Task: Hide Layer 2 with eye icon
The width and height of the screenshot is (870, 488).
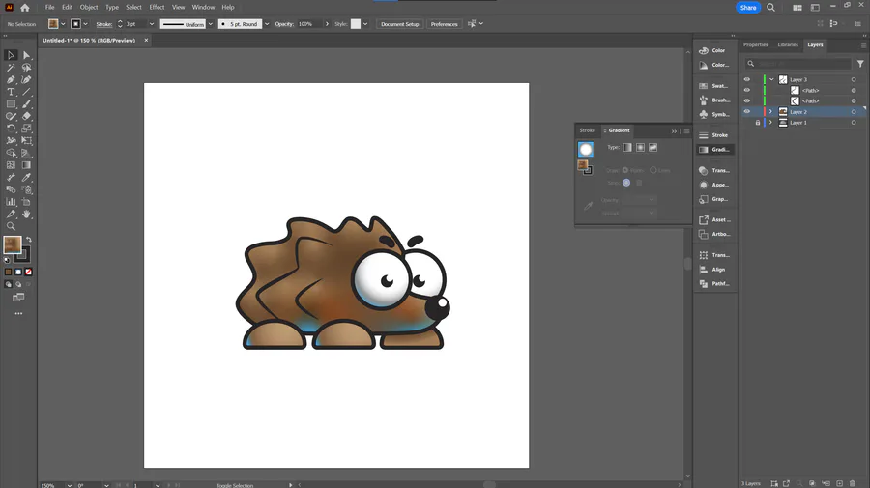Action: tap(747, 111)
